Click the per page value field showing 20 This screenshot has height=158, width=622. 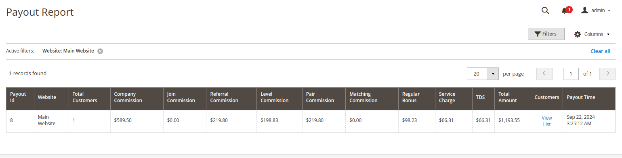pyautogui.click(x=477, y=74)
